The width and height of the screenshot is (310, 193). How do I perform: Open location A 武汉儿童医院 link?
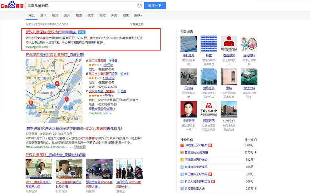tap(97, 61)
